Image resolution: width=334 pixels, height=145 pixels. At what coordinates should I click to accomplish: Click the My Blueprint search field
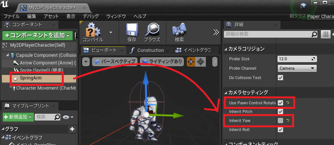[47, 117]
